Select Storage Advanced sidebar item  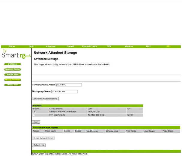[13, 80]
